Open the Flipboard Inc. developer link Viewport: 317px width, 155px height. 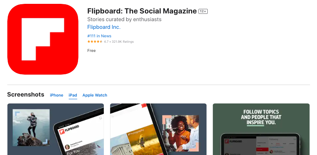click(x=104, y=27)
